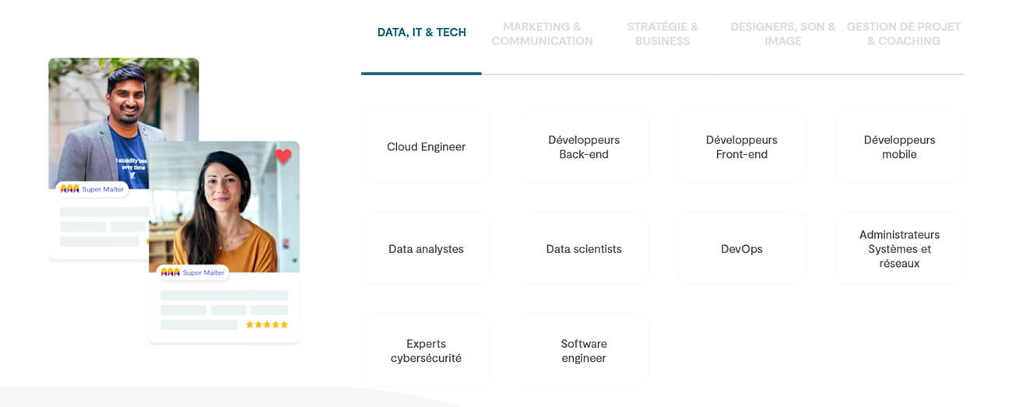Open the Data analystes category
The height and width of the screenshot is (407, 1012).
pos(426,249)
